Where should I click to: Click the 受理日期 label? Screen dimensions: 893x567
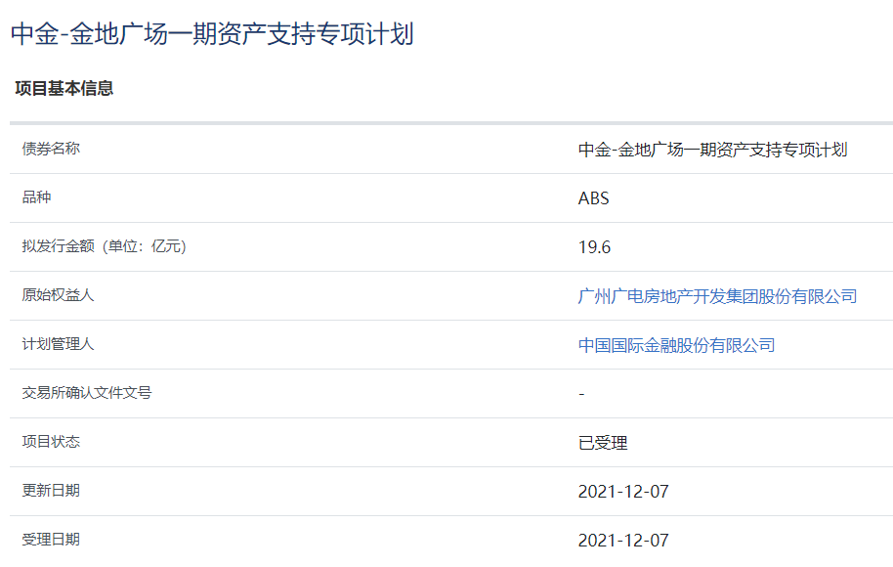pyautogui.click(x=51, y=540)
